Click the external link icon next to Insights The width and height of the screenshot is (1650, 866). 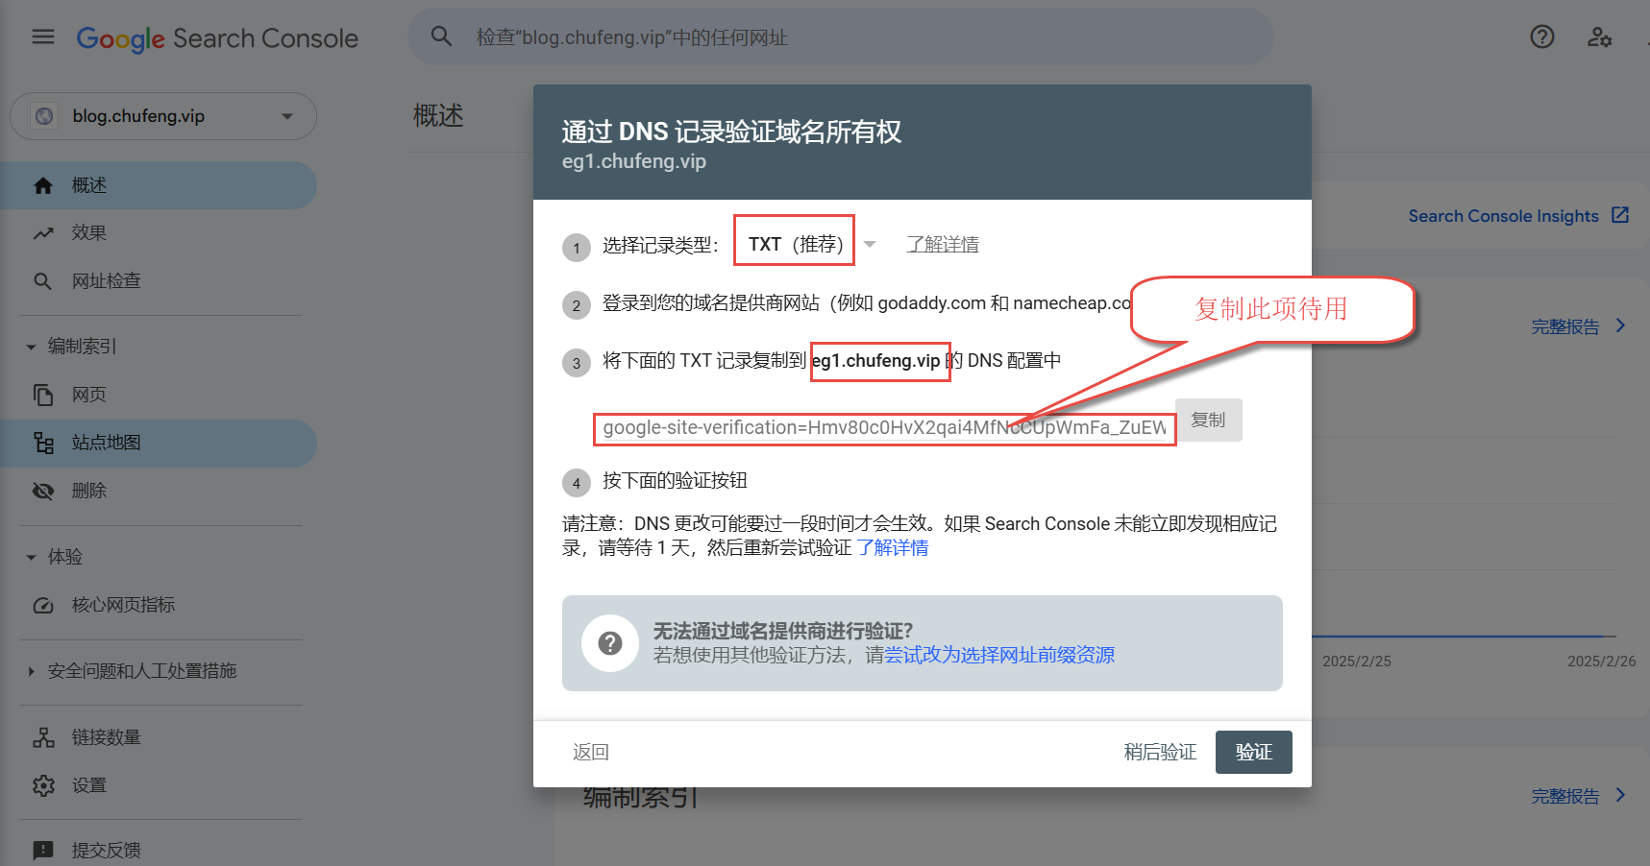click(x=1620, y=215)
